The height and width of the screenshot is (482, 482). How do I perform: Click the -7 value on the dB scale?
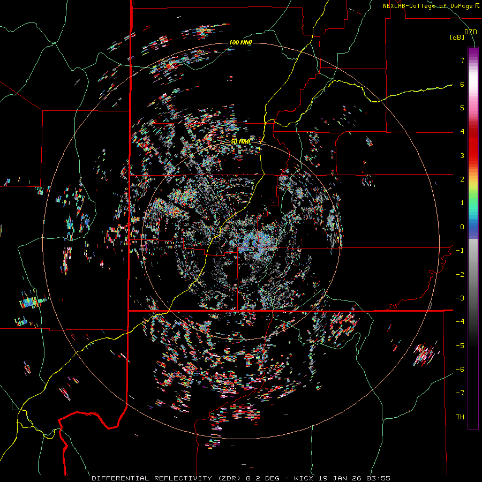click(x=460, y=393)
